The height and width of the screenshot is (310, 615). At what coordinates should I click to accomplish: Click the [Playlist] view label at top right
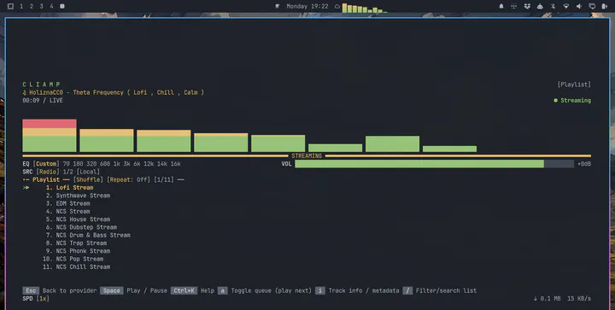tap(574, 85)
